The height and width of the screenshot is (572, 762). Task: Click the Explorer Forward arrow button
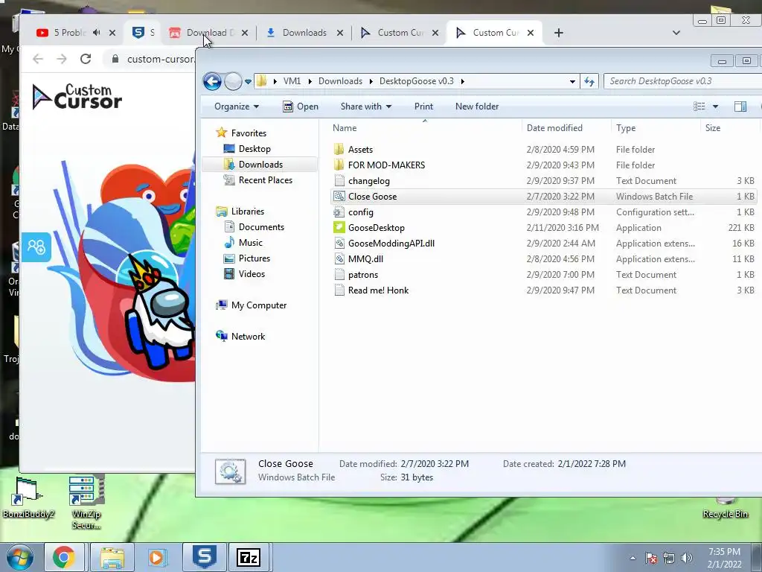tap(233, 81)
